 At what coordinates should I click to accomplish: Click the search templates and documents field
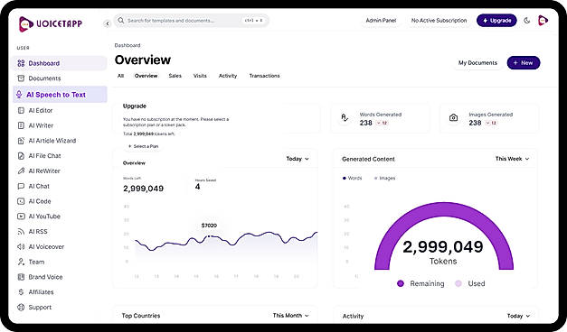pyautogui.click(x=192, y=21)
